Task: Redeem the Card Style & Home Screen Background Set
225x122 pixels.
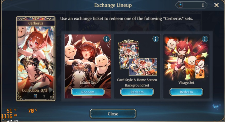Action: [137, 92]
